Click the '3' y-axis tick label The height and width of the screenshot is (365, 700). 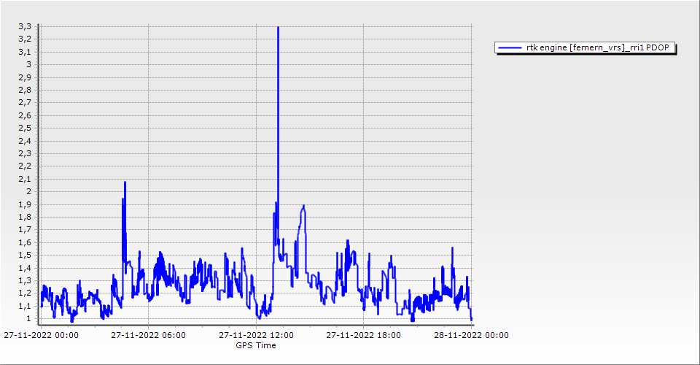28,64
